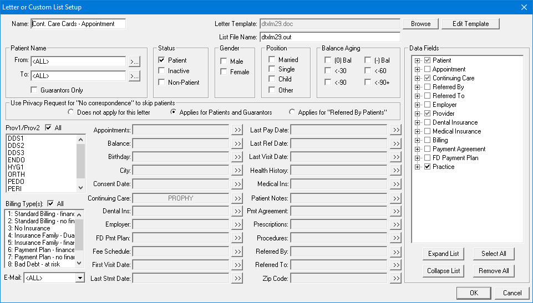Click the >> button beside Continuing Care
The width and height of the screenshot is (533, 303).
click(x=237, y=198)
